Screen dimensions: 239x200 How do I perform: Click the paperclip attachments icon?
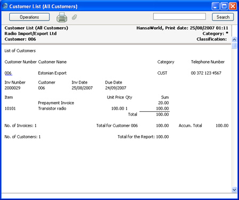(75, 17)
